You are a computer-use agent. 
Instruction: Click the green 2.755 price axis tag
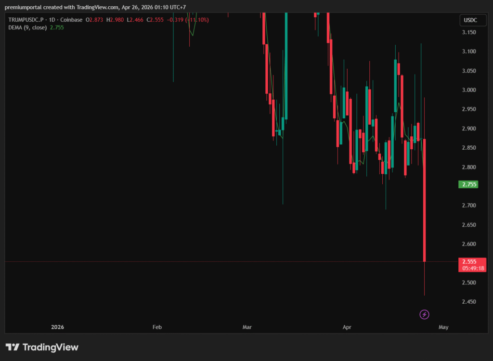pos(469,184)
